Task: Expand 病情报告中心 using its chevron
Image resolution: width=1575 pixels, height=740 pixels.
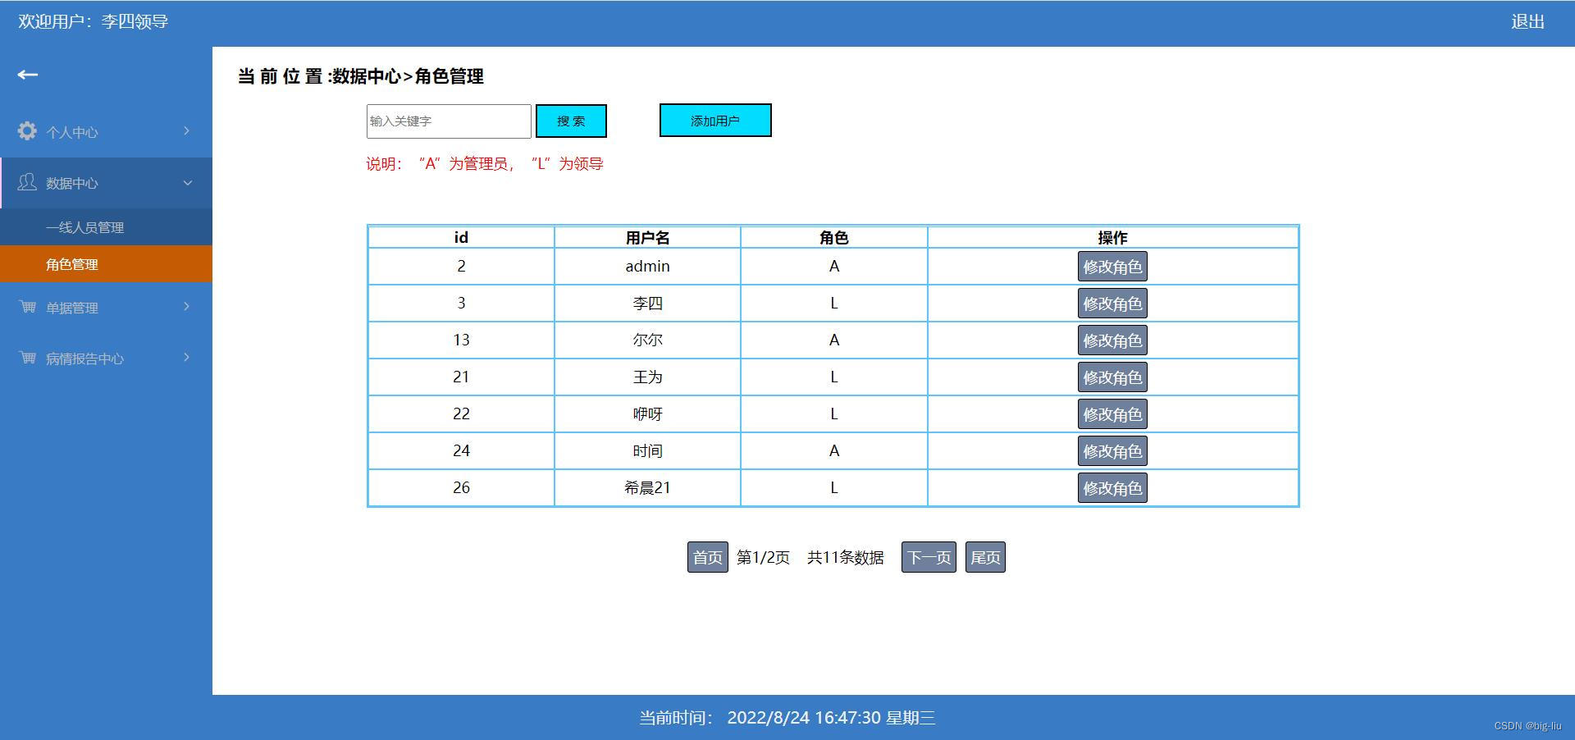Action: [187, 358]
